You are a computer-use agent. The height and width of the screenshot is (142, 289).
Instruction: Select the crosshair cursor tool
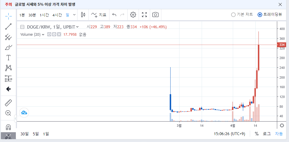8,16
